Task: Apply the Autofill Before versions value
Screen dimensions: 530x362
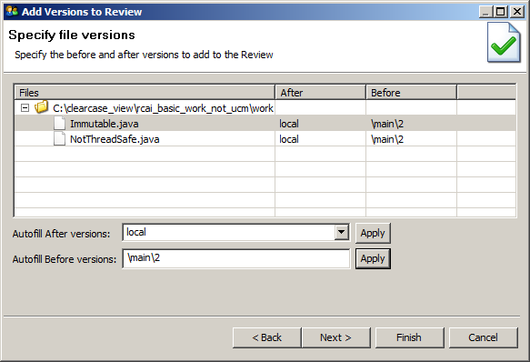Action: click(373, 259)
